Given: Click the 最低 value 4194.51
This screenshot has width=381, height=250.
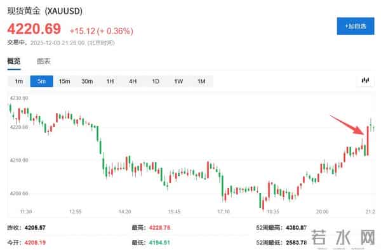Looking at the screenshot, I should pos(159,242).
